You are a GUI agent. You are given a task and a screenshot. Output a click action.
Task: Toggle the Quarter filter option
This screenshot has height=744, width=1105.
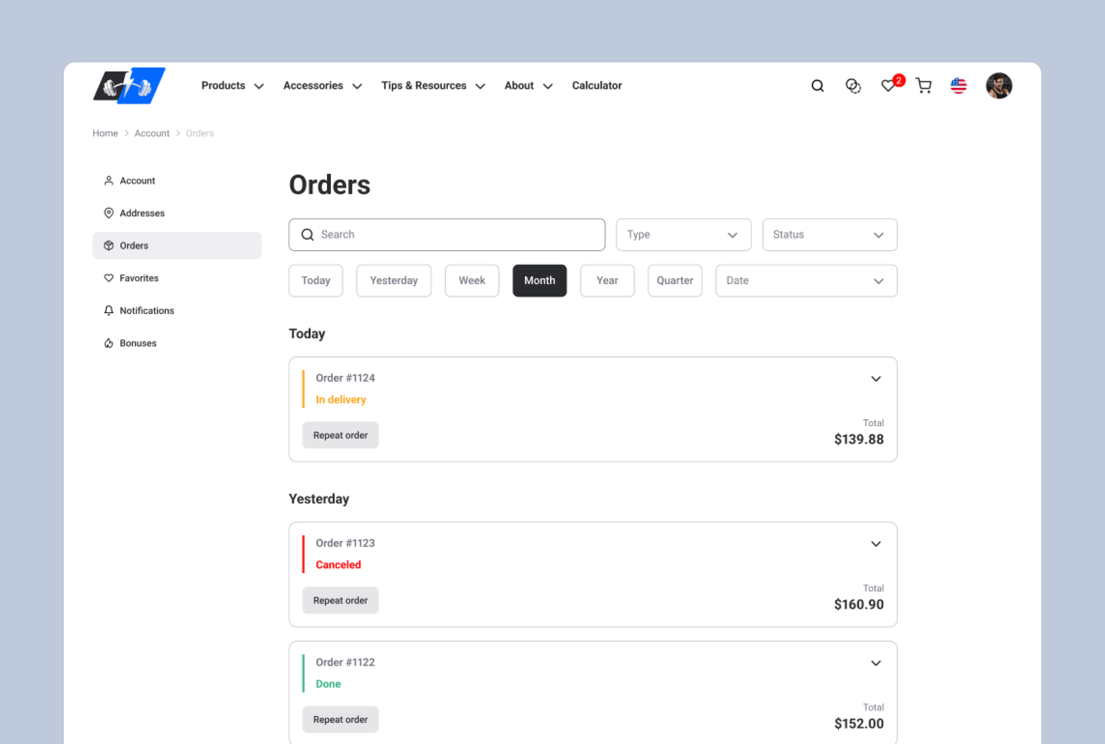tap(674, 281)
